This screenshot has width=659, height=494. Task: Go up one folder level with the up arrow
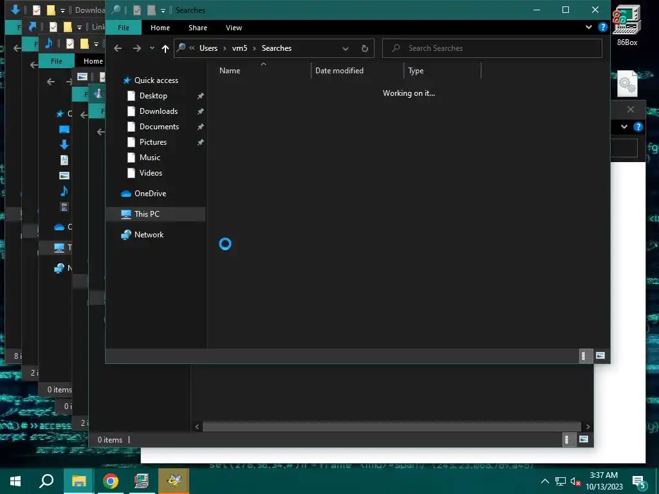click(x=165, y=48)
